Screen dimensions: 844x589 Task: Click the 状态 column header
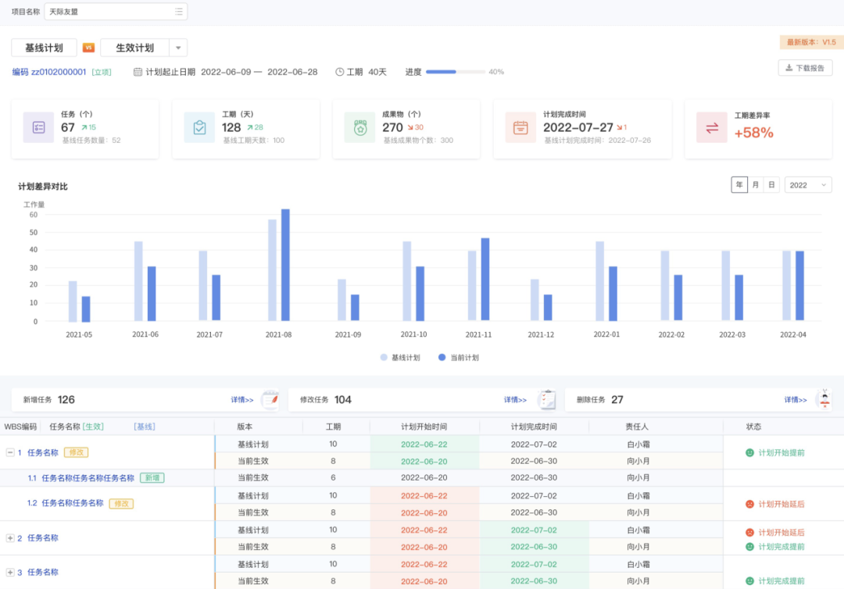click(753, 427)
